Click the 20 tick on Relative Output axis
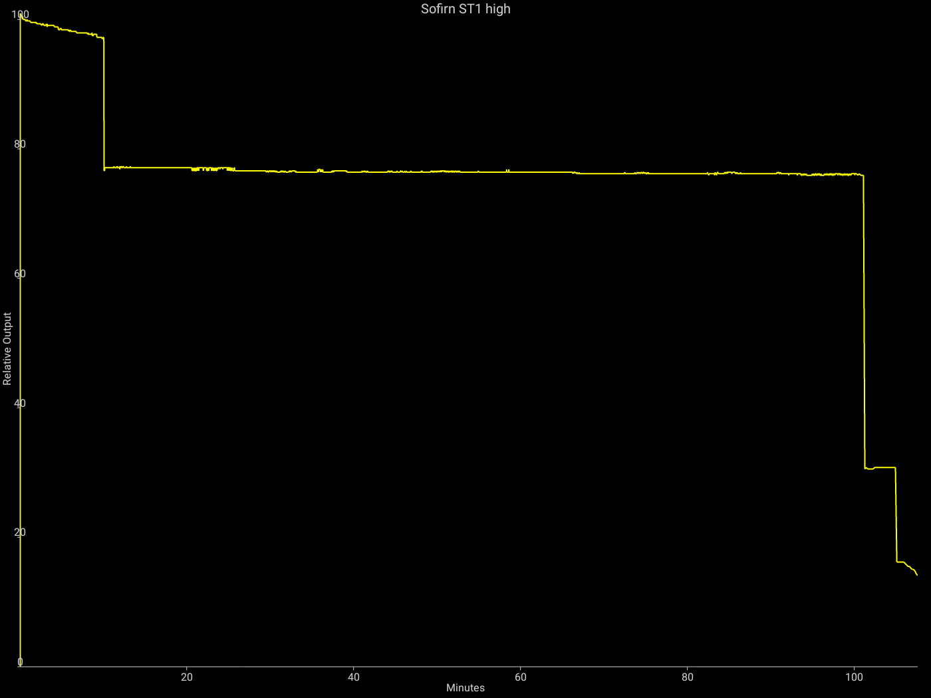This screenshot has height=698, width=931. click(20, 532)
